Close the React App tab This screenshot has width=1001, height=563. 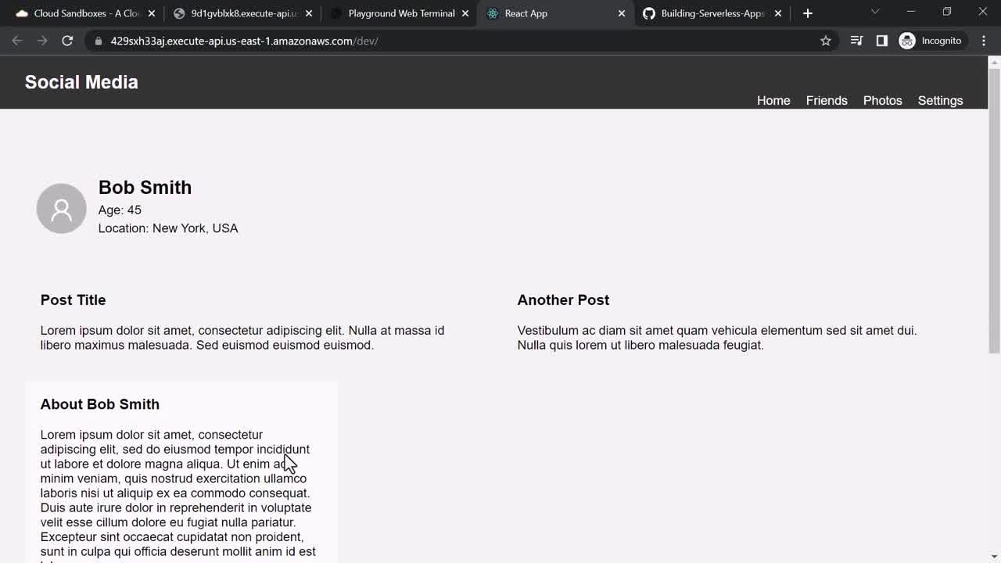pos(622,13)
